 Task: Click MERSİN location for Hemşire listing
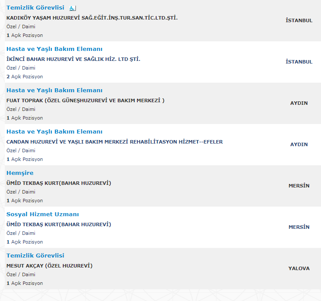pos(299,186)
